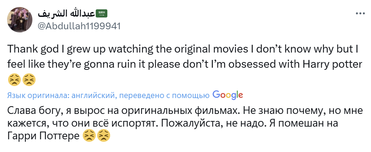Screen dimensions: 371x152
Task: Open profile via display name عبدالله الشريف
Action: point(66,13)
